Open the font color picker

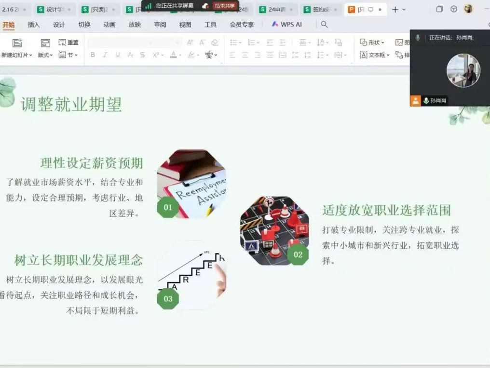[174, 55]
